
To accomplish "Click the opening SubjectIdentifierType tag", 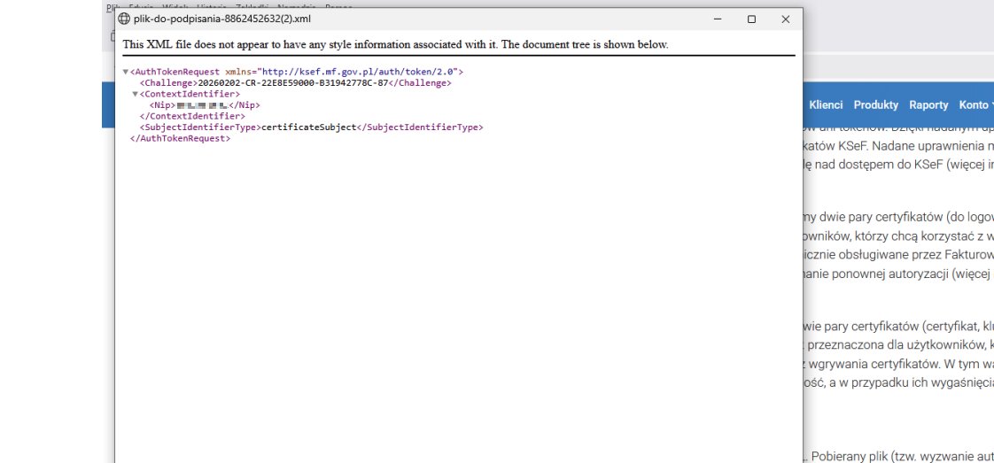I will [x=200, y=127].
